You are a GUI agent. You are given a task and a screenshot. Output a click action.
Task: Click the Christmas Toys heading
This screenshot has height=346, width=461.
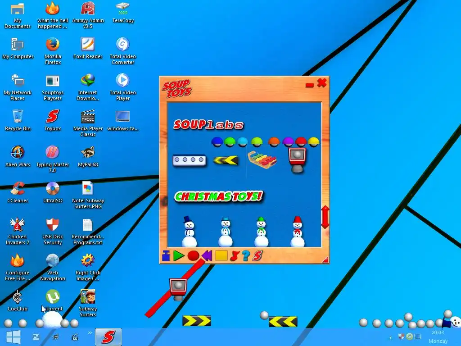click(x=218, y=196)
